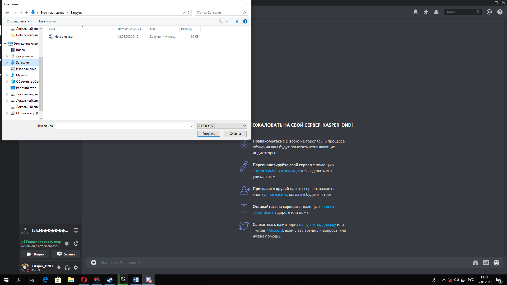This screenshot has width=507, height=285.
Task: Expand the Музыка folder node
Action: 7,75
